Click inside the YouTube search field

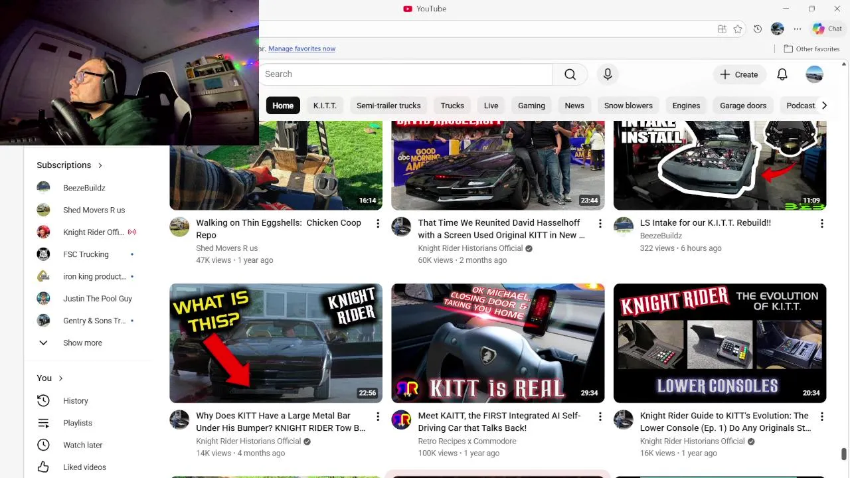pos(405,74)
